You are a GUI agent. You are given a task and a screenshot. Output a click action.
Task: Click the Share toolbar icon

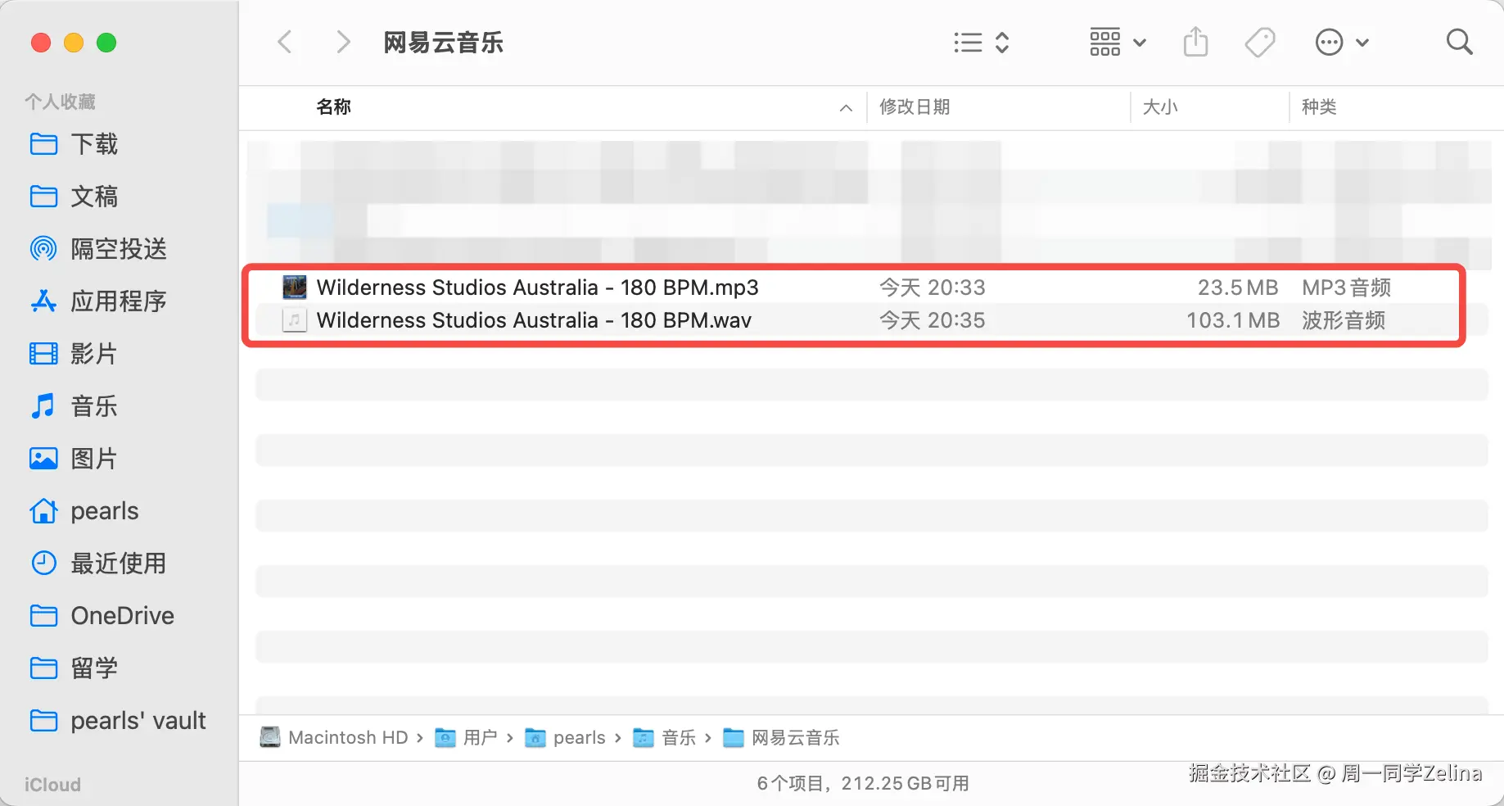[x=1195, y=42]
